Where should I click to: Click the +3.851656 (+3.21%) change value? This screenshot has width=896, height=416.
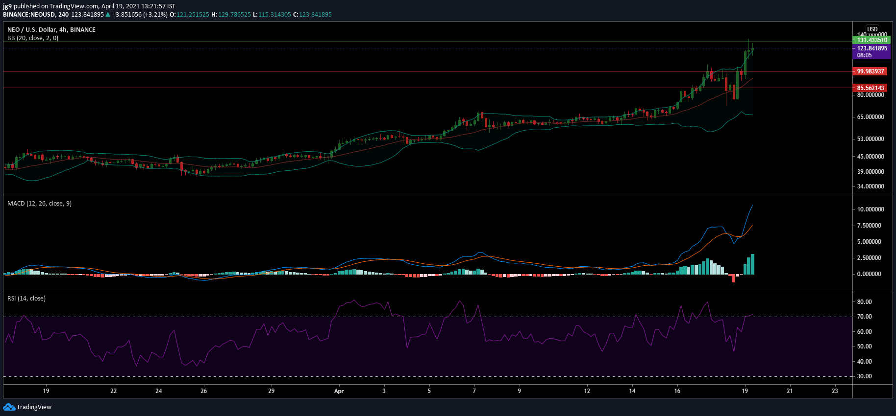coord(140,15)
